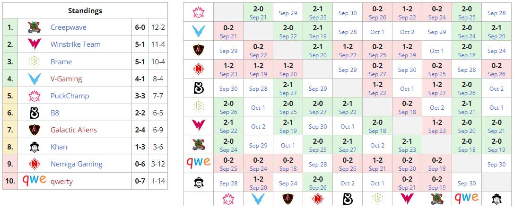Screen dimensions: 514x210
Task: Click the Galactic Aliens logo in the Standings table
Action: pyautogui.click(x=35, y=130)
